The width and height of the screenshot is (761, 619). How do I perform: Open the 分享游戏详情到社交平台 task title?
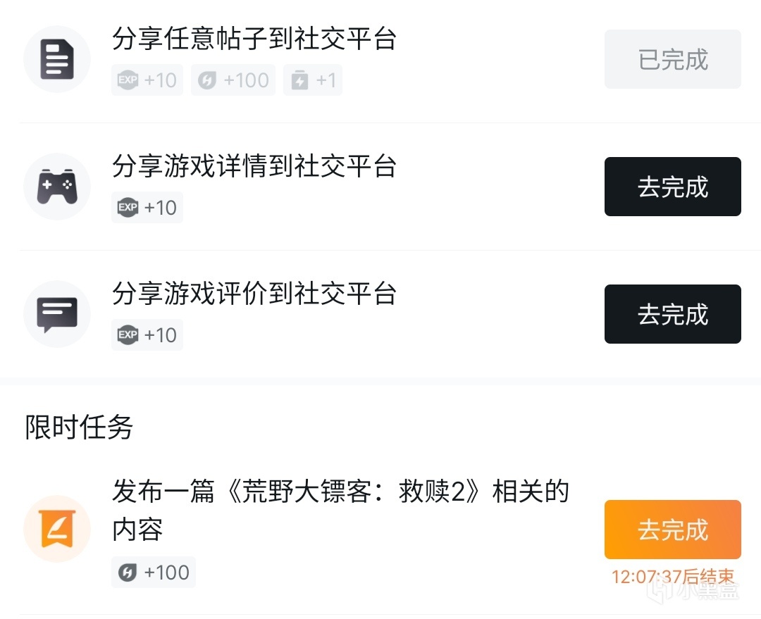click(254, 166)
